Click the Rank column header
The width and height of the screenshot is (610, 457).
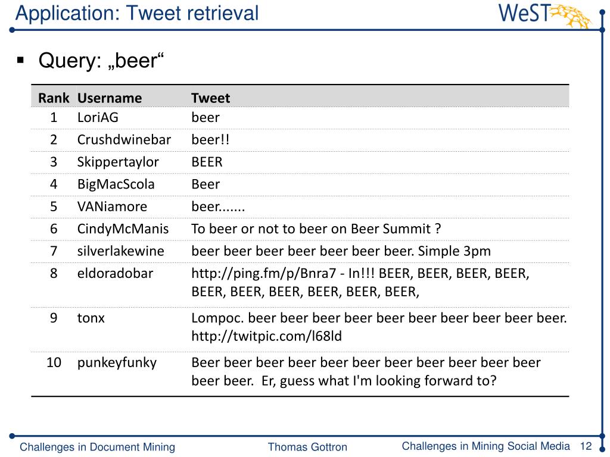click(54, 98)
